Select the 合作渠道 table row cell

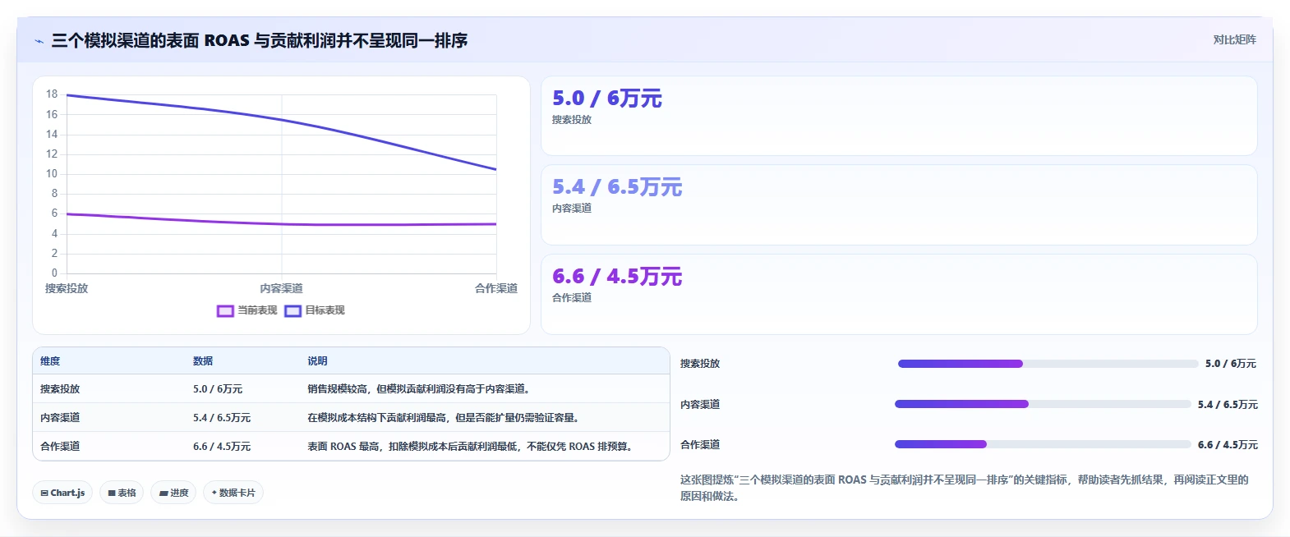(x=60, y=447)
